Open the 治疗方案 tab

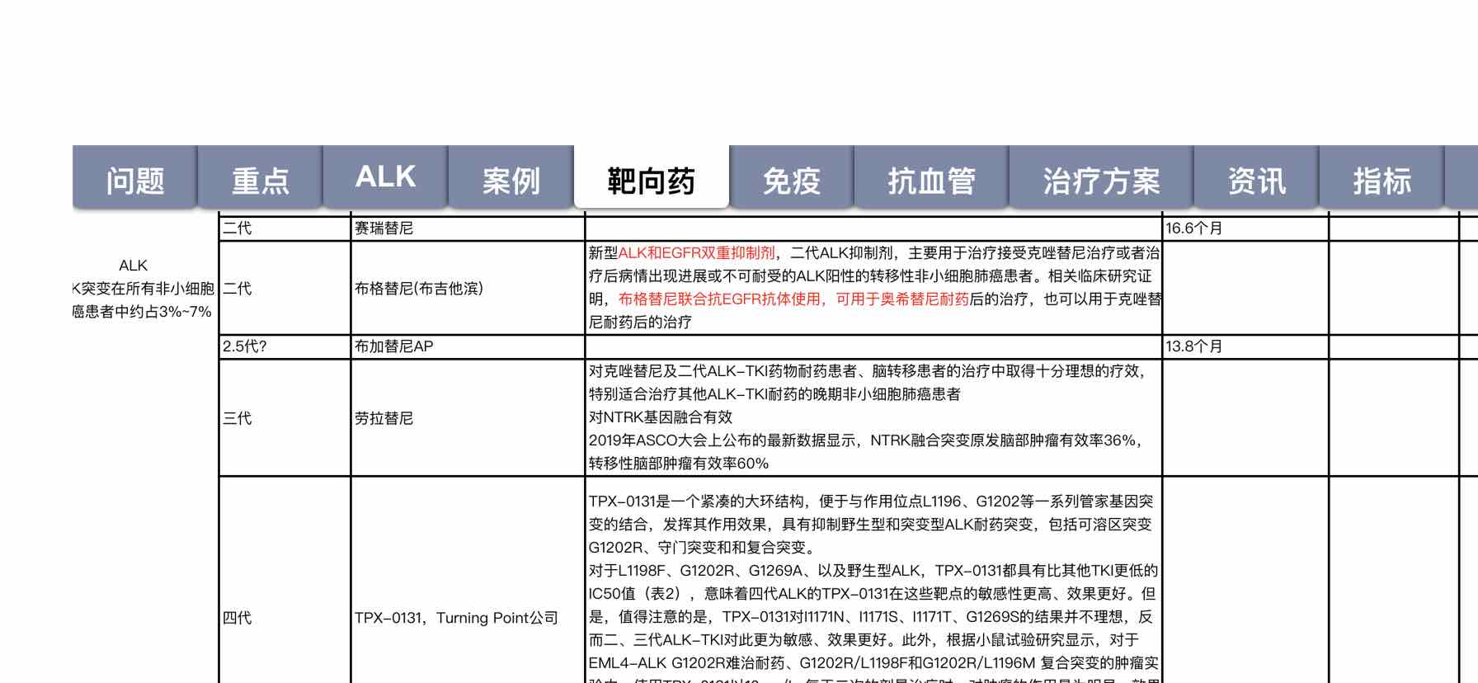(x=1101, y=180)
